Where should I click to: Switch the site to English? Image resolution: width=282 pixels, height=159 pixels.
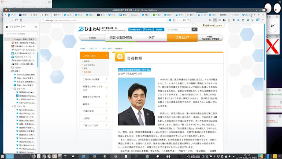point(159,30)
